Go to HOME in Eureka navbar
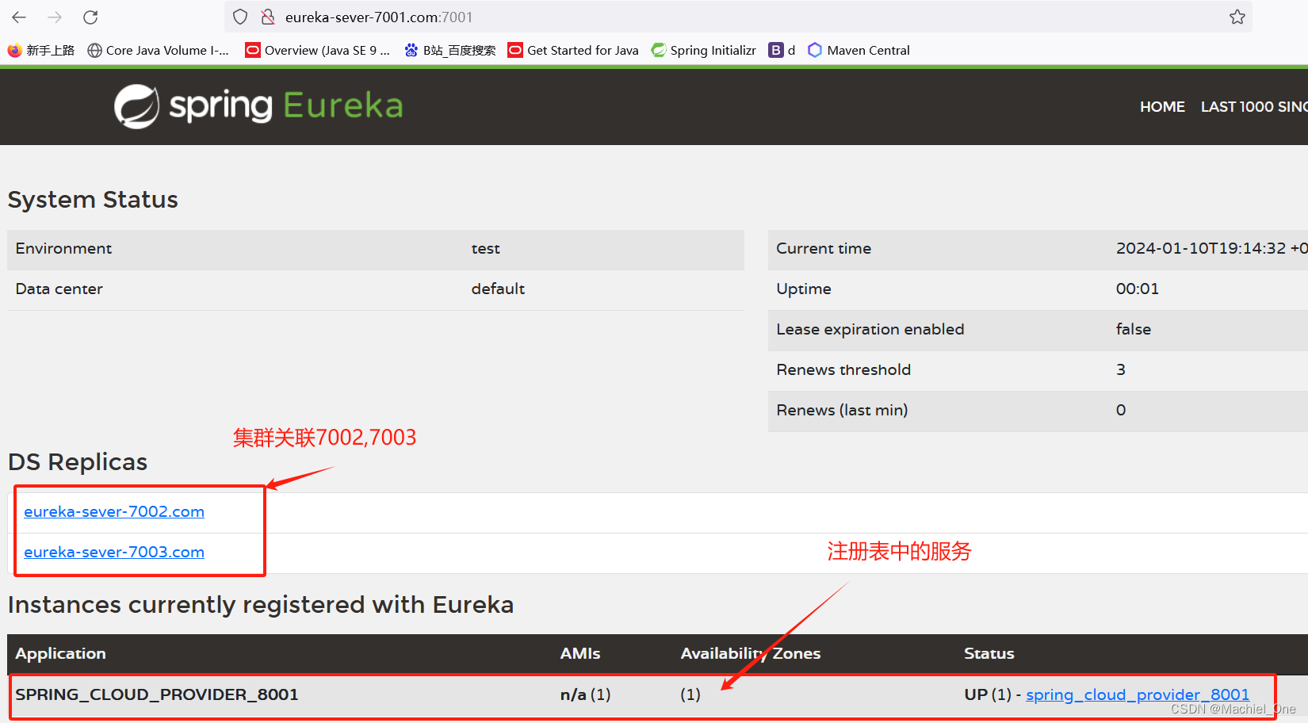The width and height of the screenshot is (1308, 723). [x=1162, y=107]
